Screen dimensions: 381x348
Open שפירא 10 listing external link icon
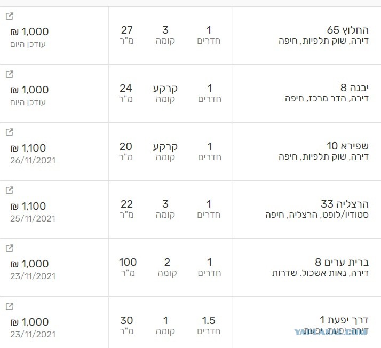coord(9,132)
